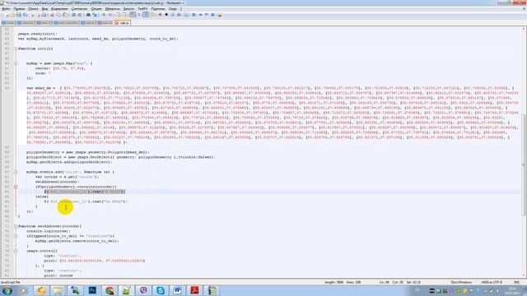Viewport: 527px width, 296px height.
Task: Open Microsoft Word from the taskbar
Action: tap(178, 290)
